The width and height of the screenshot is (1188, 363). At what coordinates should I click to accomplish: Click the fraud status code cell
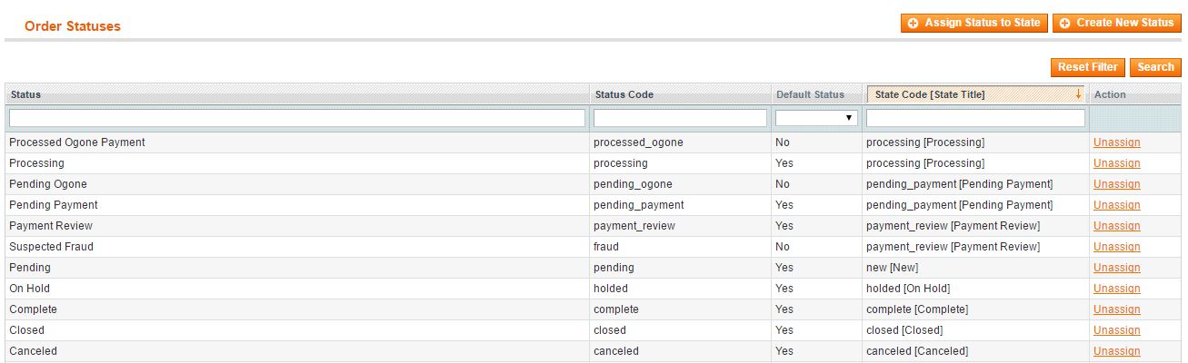click(680, 247)
